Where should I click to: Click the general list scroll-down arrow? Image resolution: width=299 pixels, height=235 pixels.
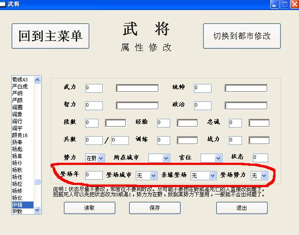click(x=37, y=210)
